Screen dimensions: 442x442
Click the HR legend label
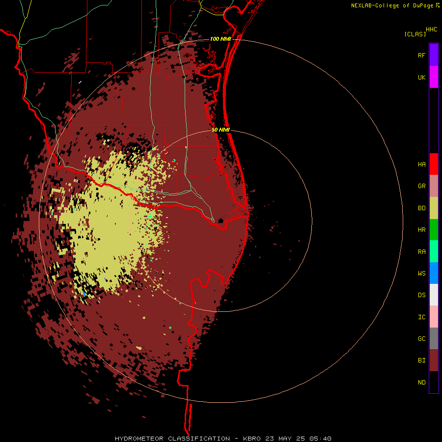[422, 230]
